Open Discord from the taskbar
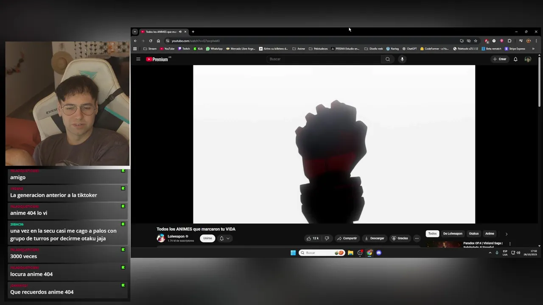 coord(379,253)
